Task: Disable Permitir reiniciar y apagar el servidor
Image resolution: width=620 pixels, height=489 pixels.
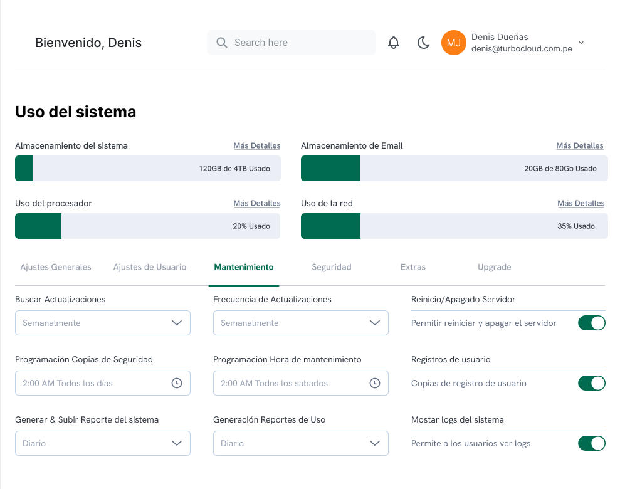Action: point(591,323)
